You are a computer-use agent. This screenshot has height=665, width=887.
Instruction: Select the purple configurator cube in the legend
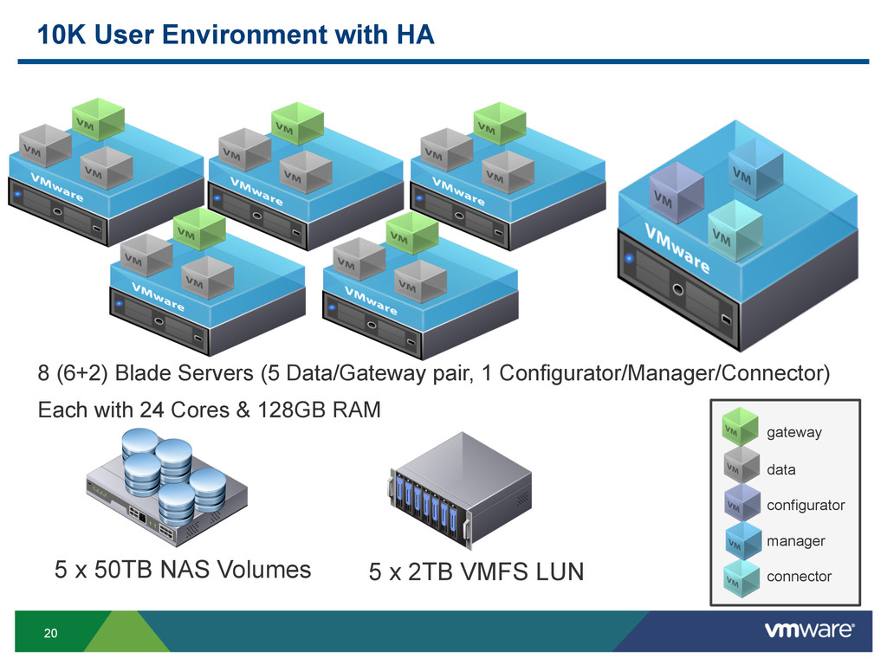pyautogui.click(x=742, y=502)
